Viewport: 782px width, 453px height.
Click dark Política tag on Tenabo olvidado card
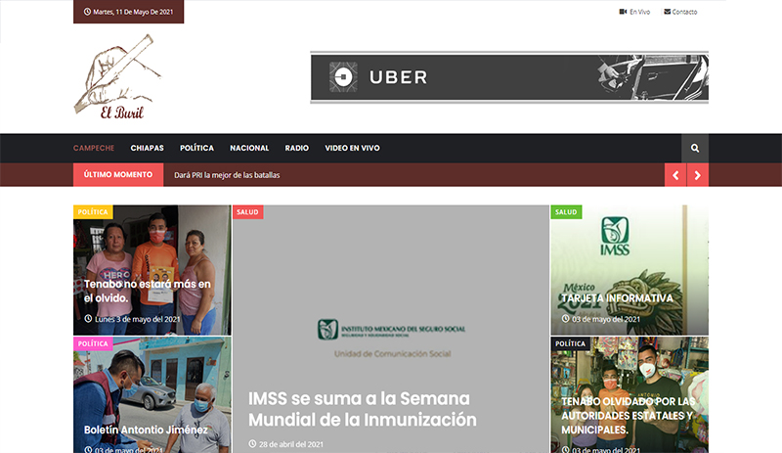coord(571,343)
